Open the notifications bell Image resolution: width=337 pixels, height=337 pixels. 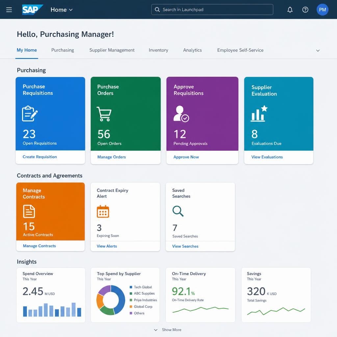pos(290,10)
